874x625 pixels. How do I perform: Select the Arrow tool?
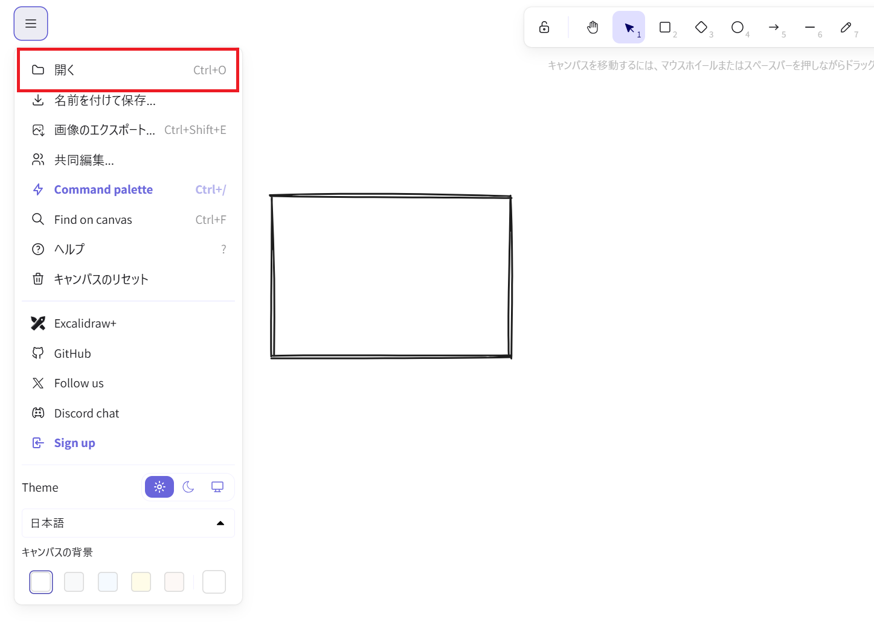774,27
